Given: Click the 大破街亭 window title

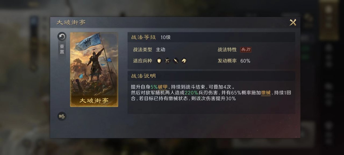Looking at the screenshot, I should pyautogui.click(x=71, y=23).
